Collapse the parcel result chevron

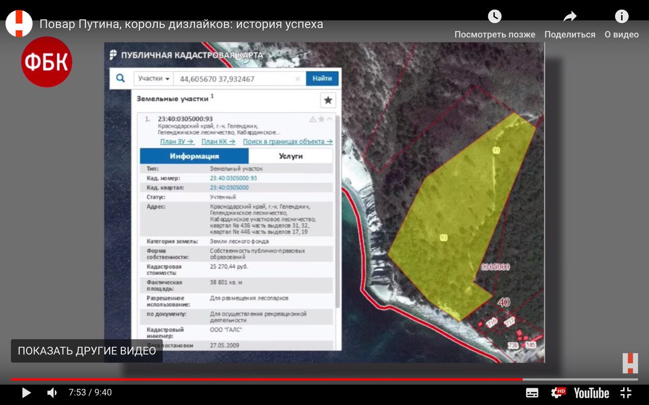click(x=330, y=119)
